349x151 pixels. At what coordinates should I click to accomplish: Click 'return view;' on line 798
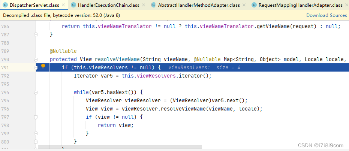pyautogui.click(x=115, y=125)
